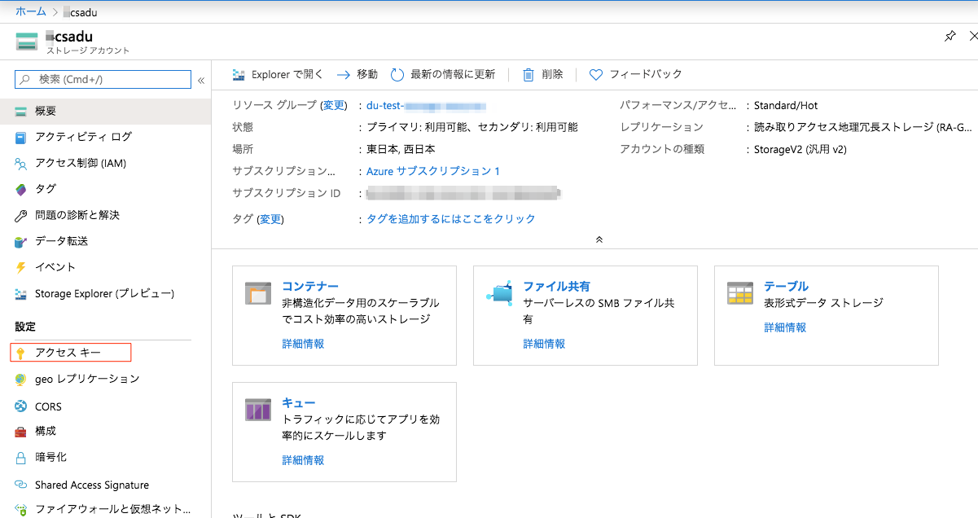Click the コンテナー tile icon
978x518 pixels.
(x=258, y=293)
